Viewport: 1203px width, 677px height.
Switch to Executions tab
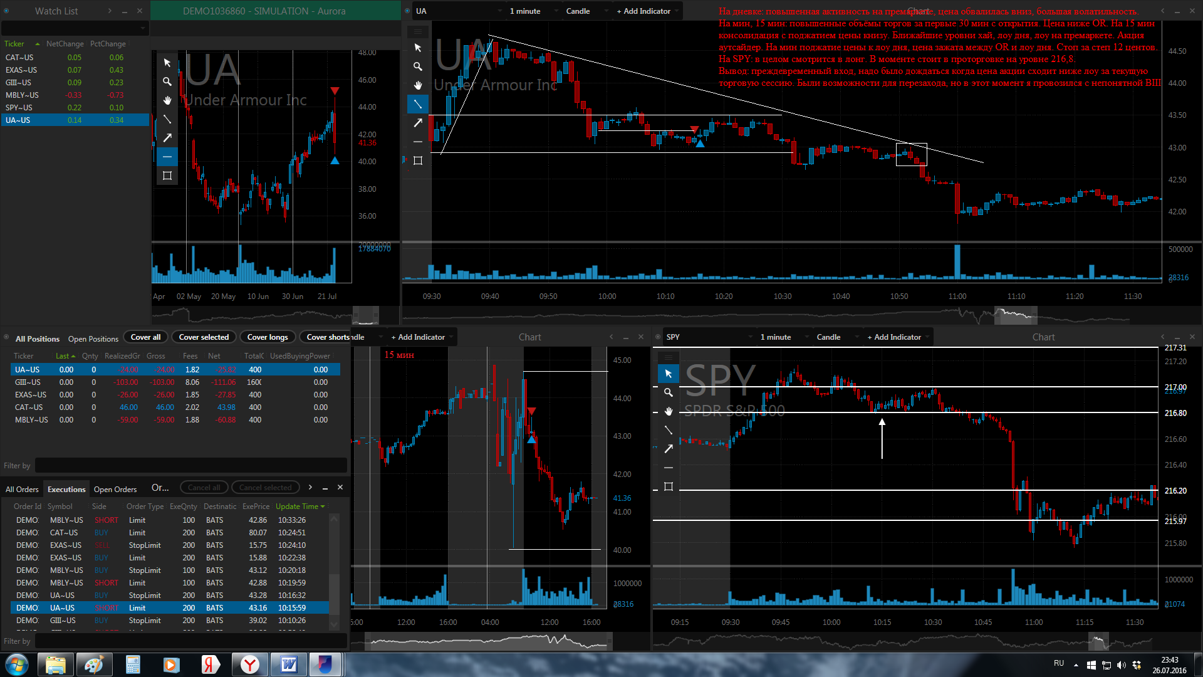click(66, 490)
